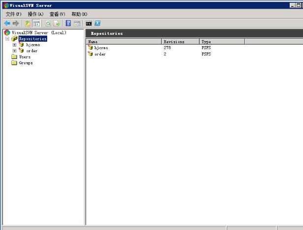Select Repositories label in the tree
Viewport: 303px width, 230px height.
[x=33, y=39]
